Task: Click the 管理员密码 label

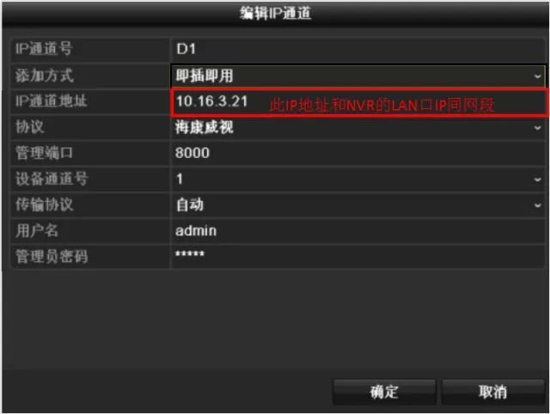Action: click(x=52, y=257)
